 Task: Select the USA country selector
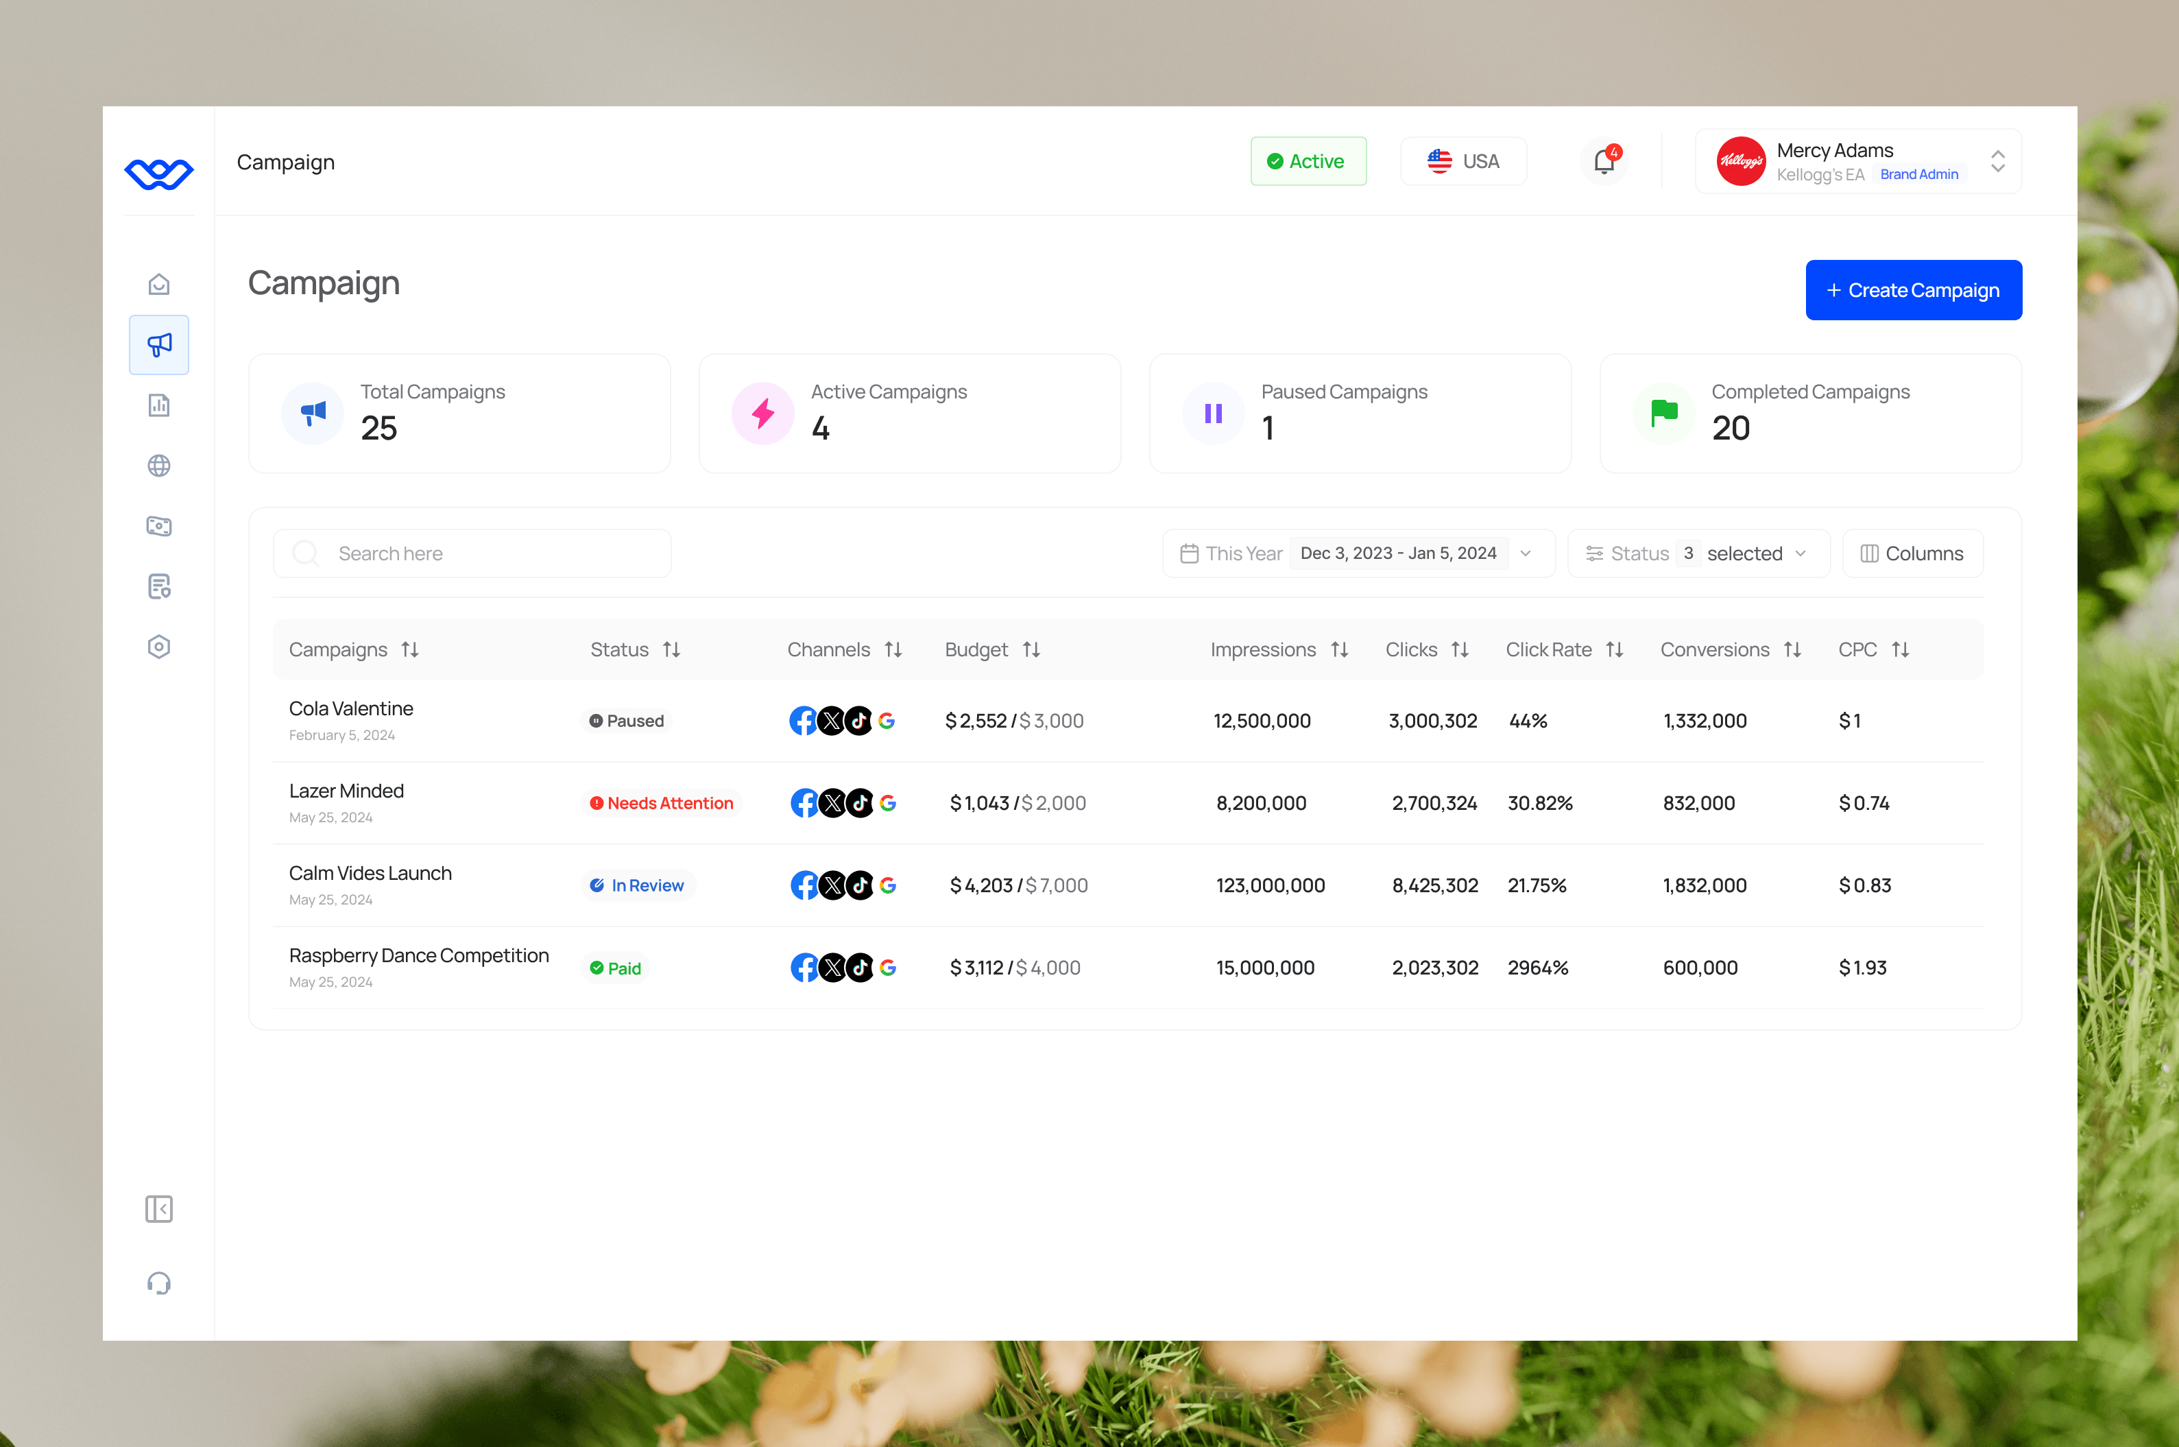click(1463, 161)
